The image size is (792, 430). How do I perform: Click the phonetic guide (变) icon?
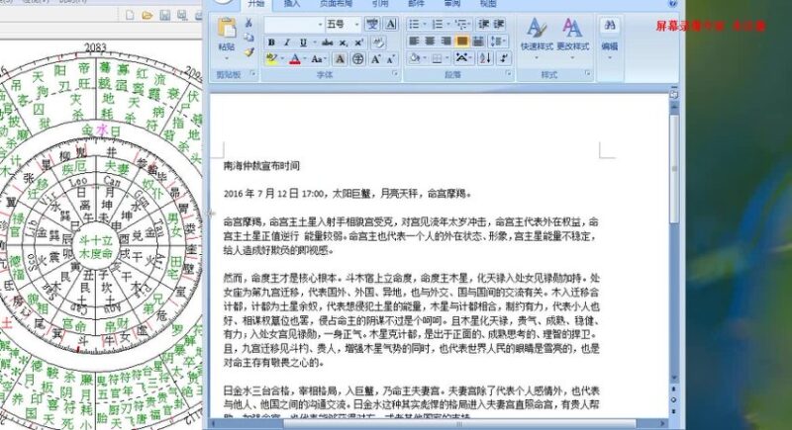[372, 24]
